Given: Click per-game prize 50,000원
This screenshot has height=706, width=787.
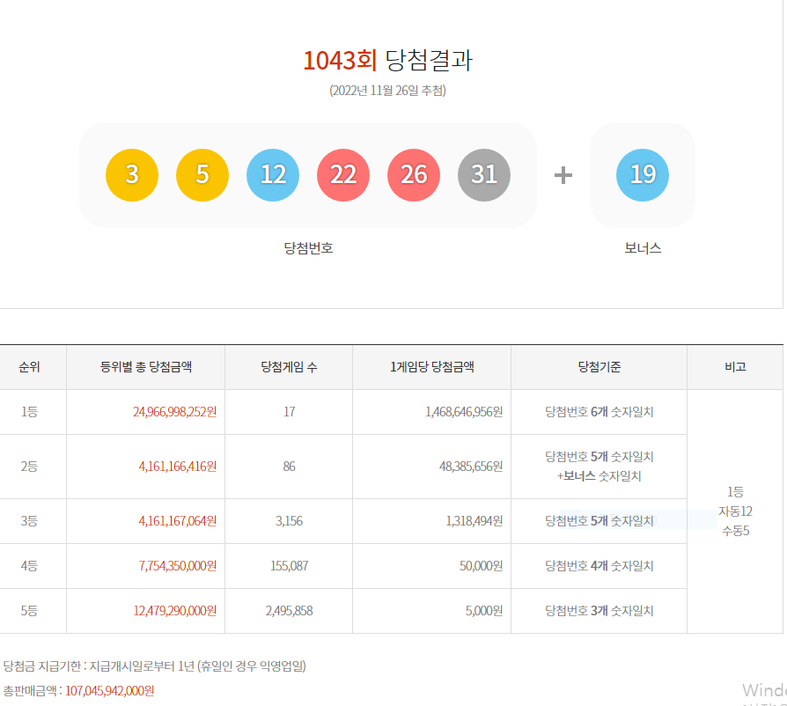Looking at the screenshot, I should pyautogui.click(x=481, y=566).
